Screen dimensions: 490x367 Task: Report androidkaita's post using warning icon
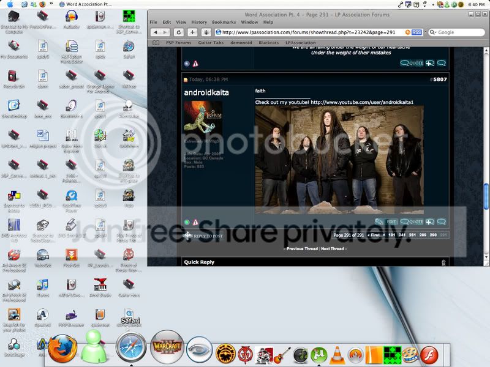(195, 222)
